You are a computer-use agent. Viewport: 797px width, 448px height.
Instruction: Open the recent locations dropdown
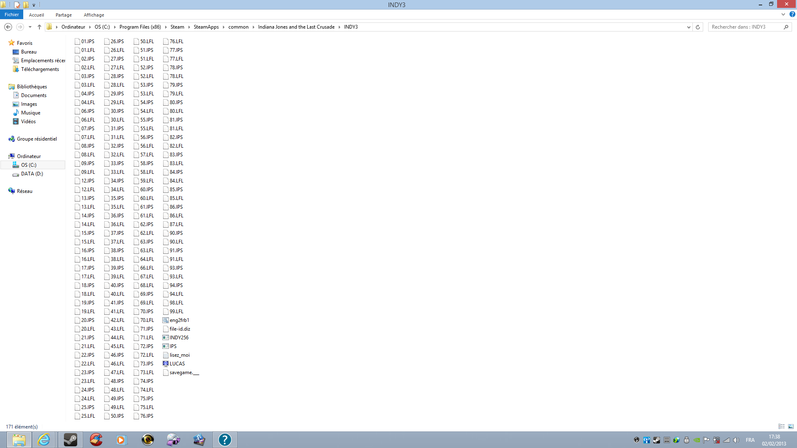point(30,27)
